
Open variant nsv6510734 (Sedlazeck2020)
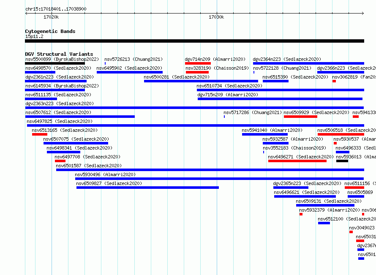click(229, 86)
